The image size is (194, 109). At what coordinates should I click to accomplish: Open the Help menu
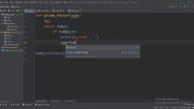[x=65, y=2]
